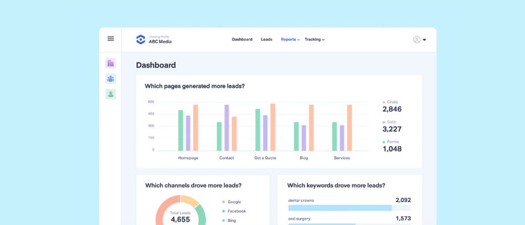Click the Facebook channel label
The height and width of the screenshot is (225, 525).
pyautogui.click(x=237, y=211)
